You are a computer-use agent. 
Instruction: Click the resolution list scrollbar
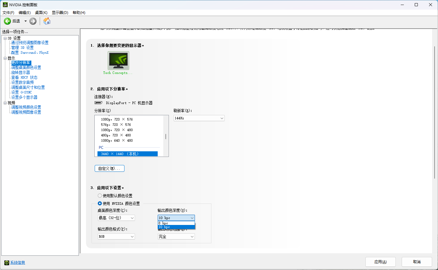click(x=166, y=136)
